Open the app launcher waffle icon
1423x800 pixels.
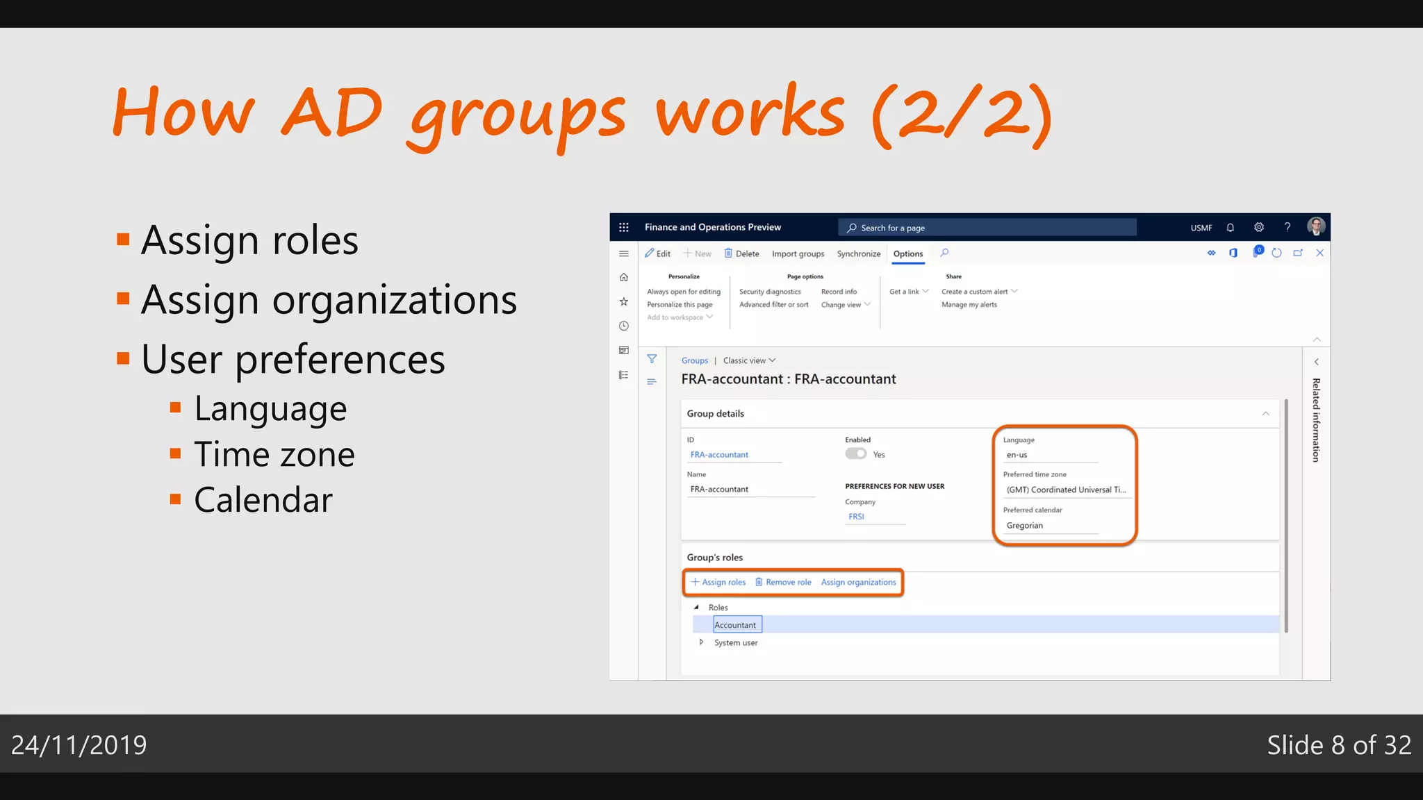point(623,227)
